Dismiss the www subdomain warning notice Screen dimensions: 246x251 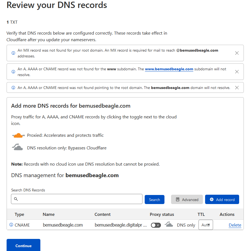coord(237,72)
